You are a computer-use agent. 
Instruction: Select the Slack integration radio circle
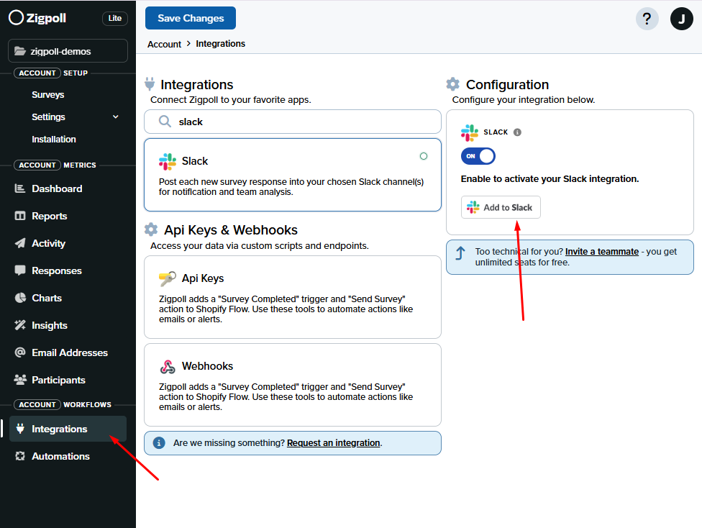[423, 156]
